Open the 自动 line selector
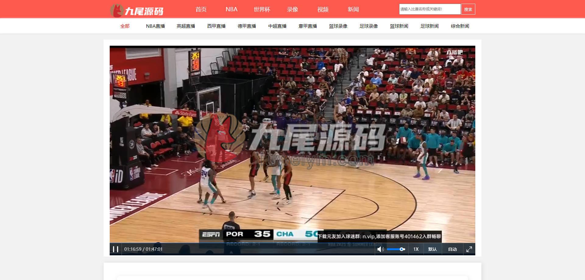Image resolution: width=585 pixels, height=280 pixels. [452, 249]
